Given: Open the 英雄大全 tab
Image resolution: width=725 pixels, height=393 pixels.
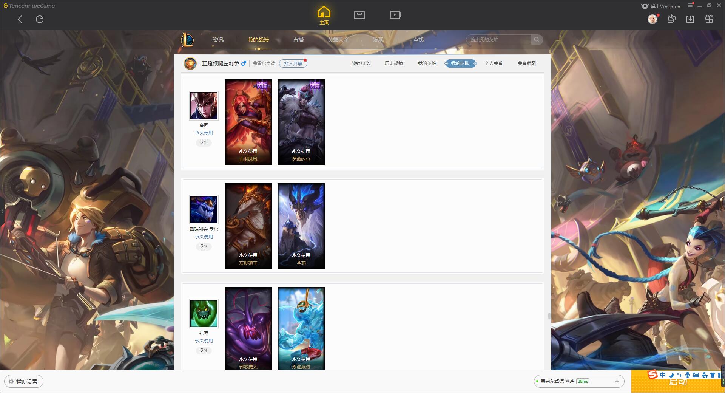Looking at the screenshot, I should point(338,40).
